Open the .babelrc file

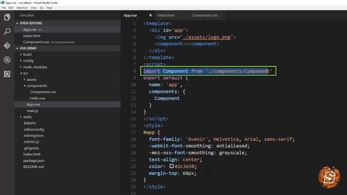[30, 123]
